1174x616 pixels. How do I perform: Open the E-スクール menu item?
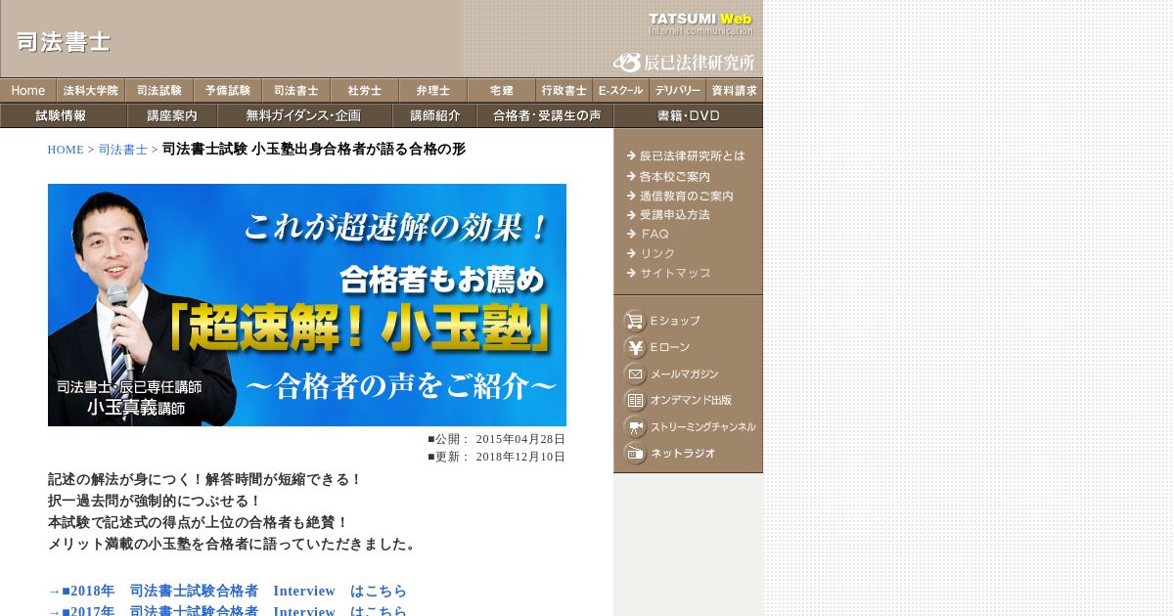click(621, 90)
